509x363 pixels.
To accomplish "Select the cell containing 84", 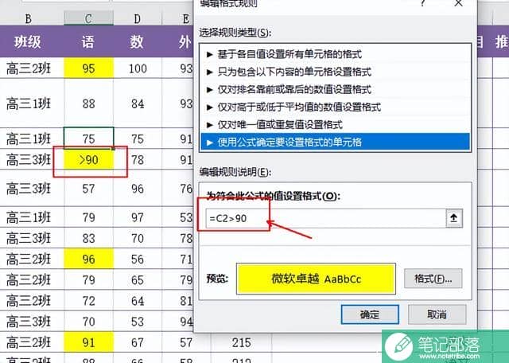I will tap(138, 103).
